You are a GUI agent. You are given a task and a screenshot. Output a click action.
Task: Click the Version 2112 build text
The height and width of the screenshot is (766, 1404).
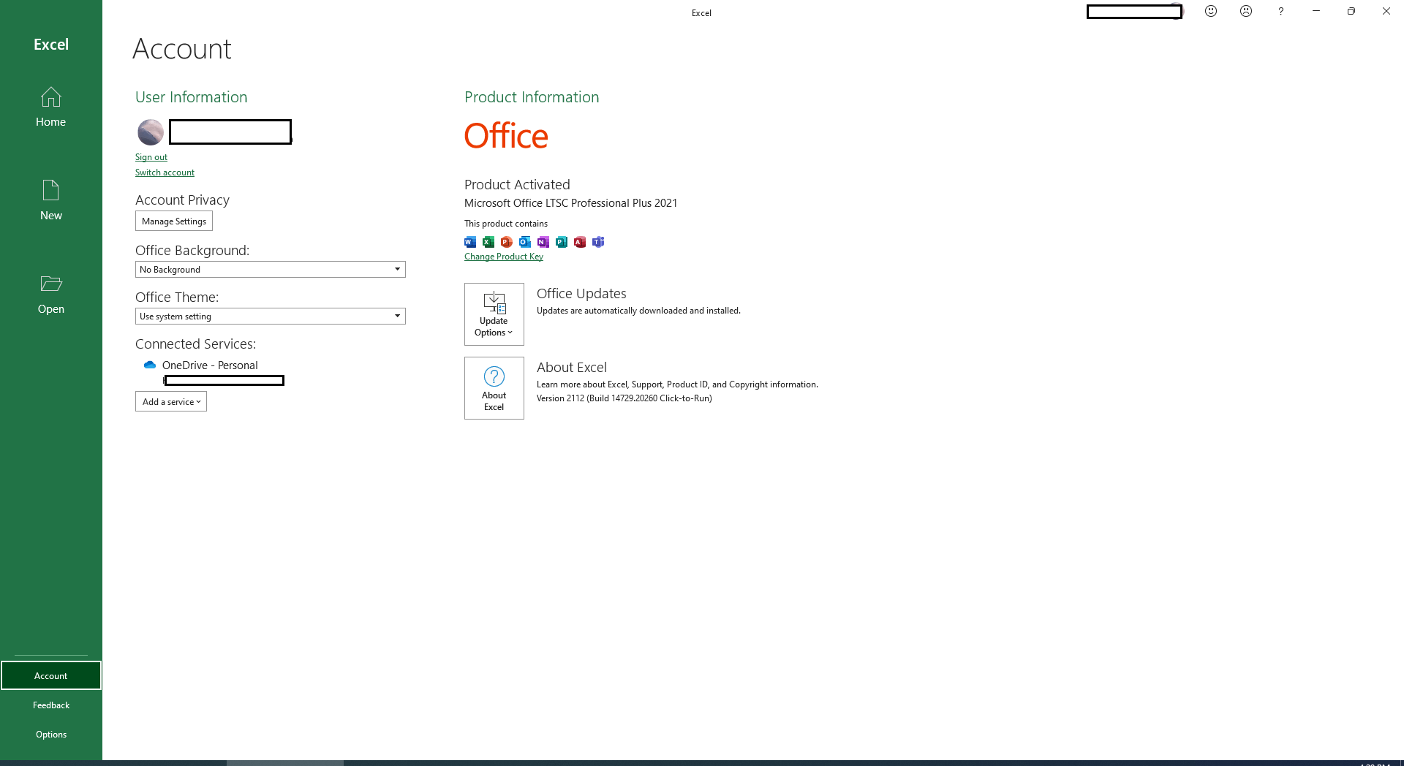[x=624, y=398]
